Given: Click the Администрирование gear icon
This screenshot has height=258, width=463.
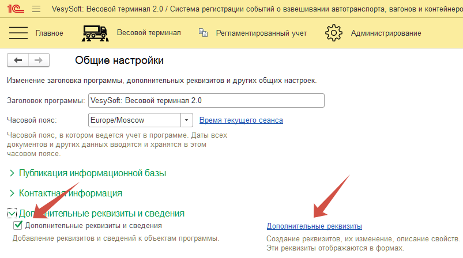Looking at the screenshot, I should tap(334, 33).
